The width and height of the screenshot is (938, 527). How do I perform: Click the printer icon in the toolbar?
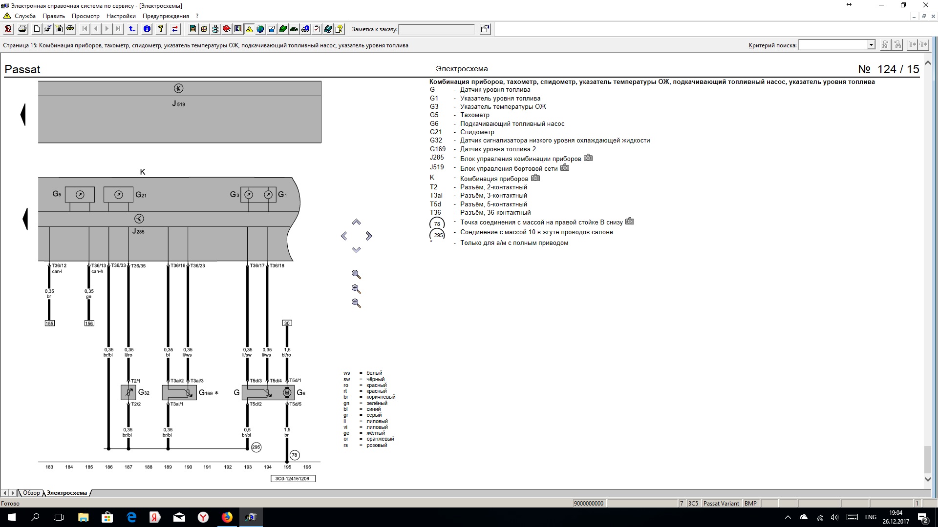22,29
